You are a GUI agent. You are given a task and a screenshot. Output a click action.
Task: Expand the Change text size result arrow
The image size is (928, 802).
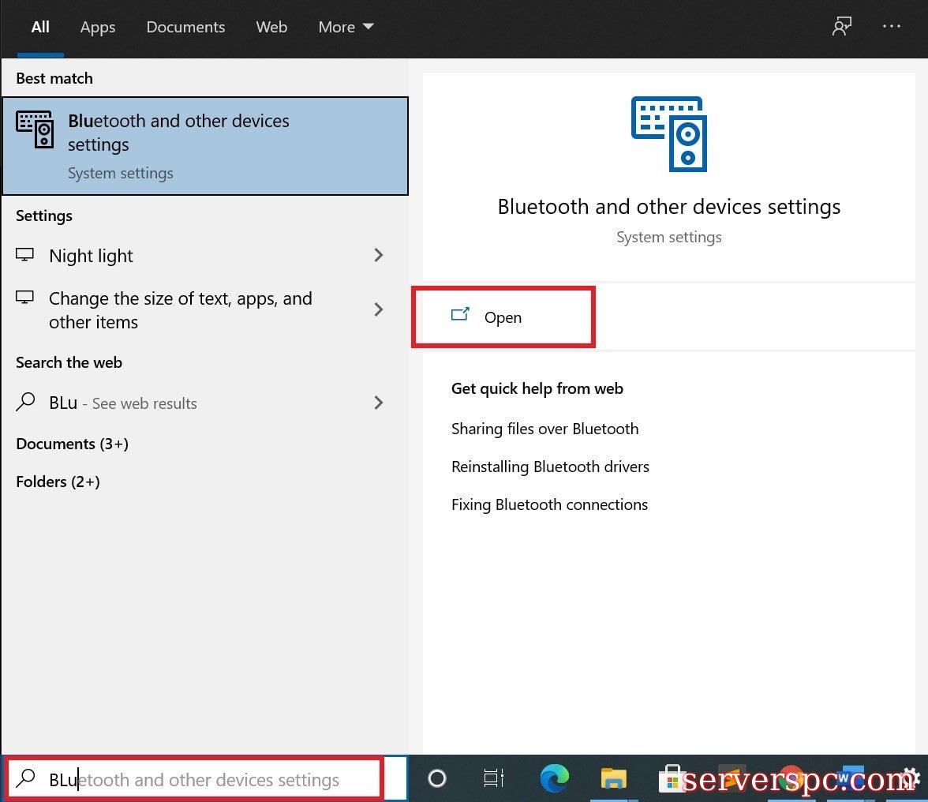(x=379, y=309)
